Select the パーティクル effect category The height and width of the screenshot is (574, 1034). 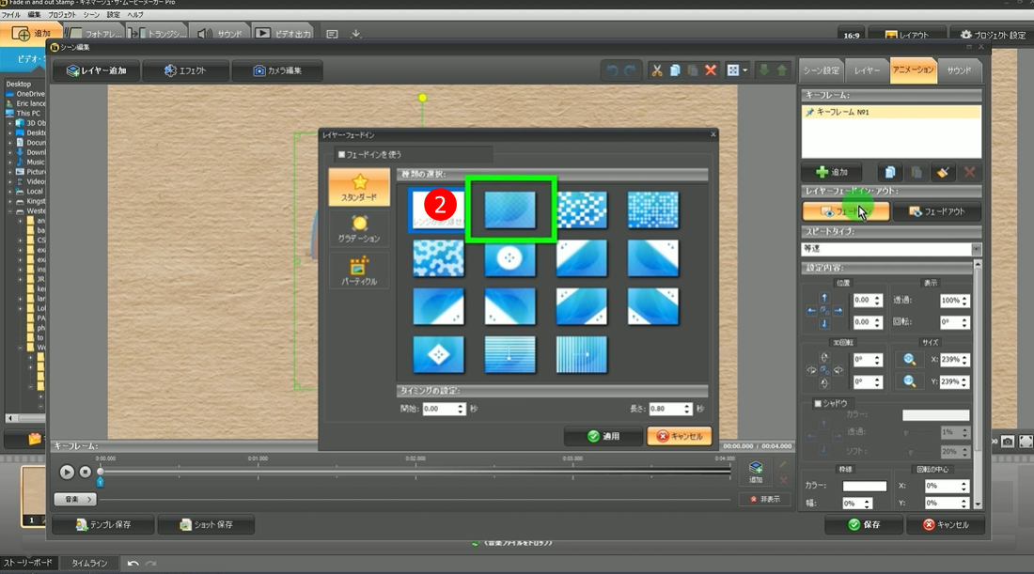pos(359,271)
